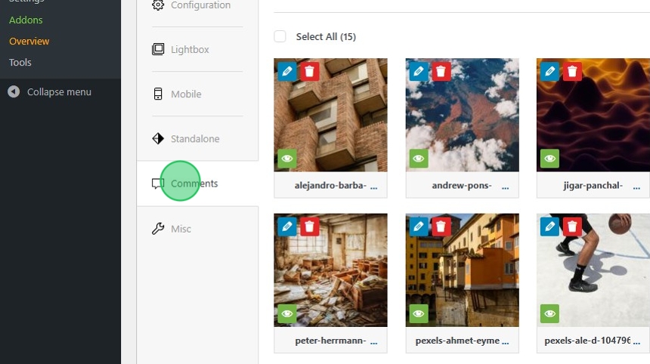Switch to the Lightbox tab
Image resolution: width=650 pixels, height=364 pixels.
[x=189, y=50]
